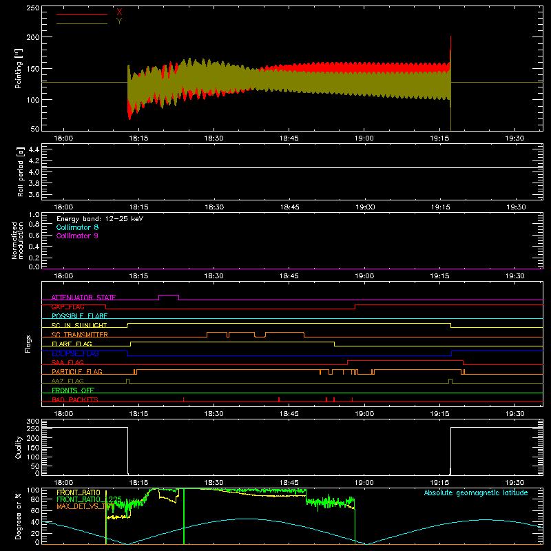Click the 'Quality' vertical axis title
Image resolution: width=551 pixels, height=551 pixels.
coord(19,447)
